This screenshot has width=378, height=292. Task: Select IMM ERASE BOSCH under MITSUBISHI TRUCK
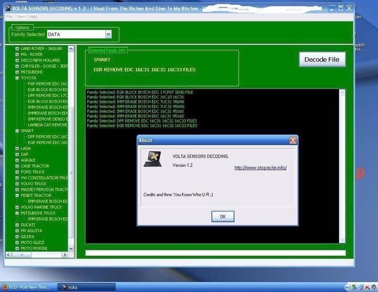click(48, 219)
